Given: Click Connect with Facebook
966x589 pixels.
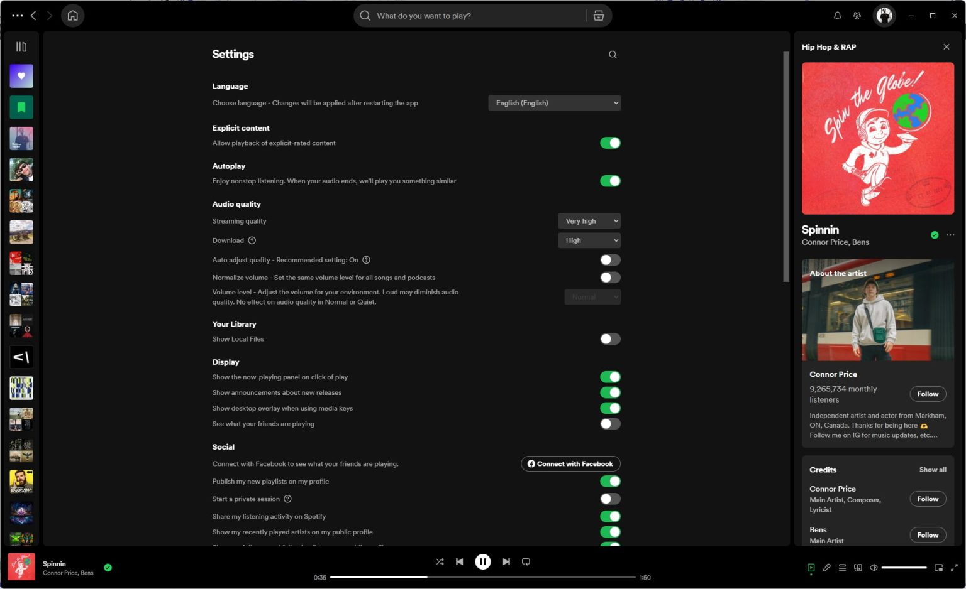Looking at the screenshot, I should tap(570, 464).
